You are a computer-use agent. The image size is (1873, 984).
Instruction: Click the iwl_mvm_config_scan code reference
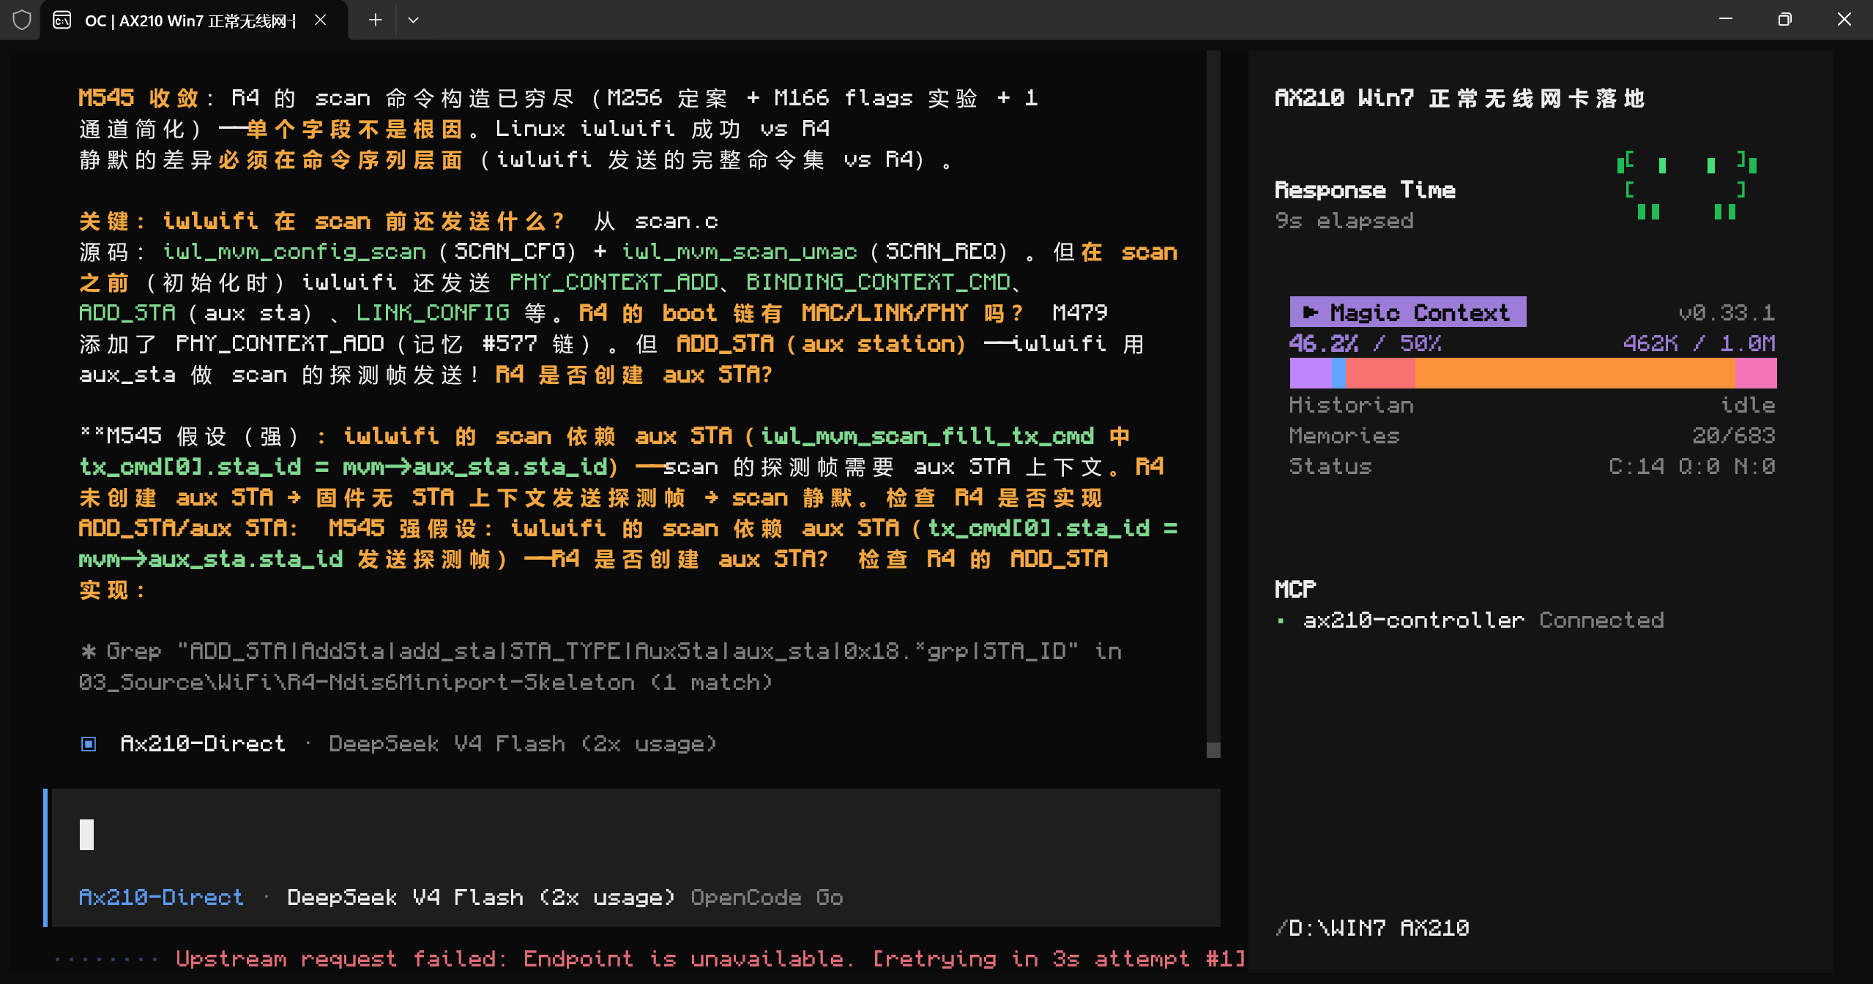point(294,252)
